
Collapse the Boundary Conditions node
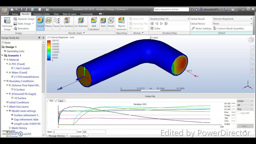(x=5, y=81)
